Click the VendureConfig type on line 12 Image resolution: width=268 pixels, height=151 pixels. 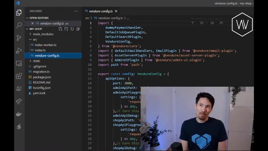pyautogui.click(x=149, y=74)
